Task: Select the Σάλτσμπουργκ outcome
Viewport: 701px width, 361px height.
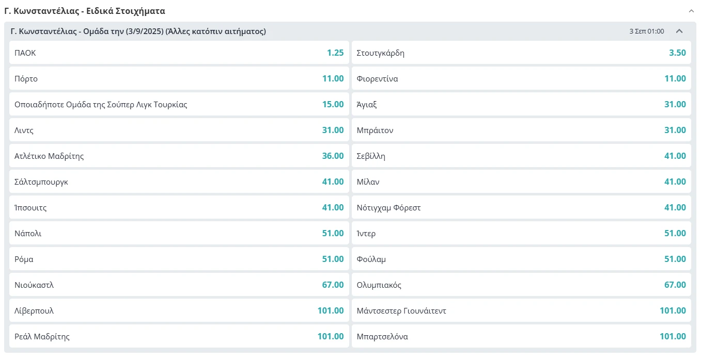Action: [179, 182]
